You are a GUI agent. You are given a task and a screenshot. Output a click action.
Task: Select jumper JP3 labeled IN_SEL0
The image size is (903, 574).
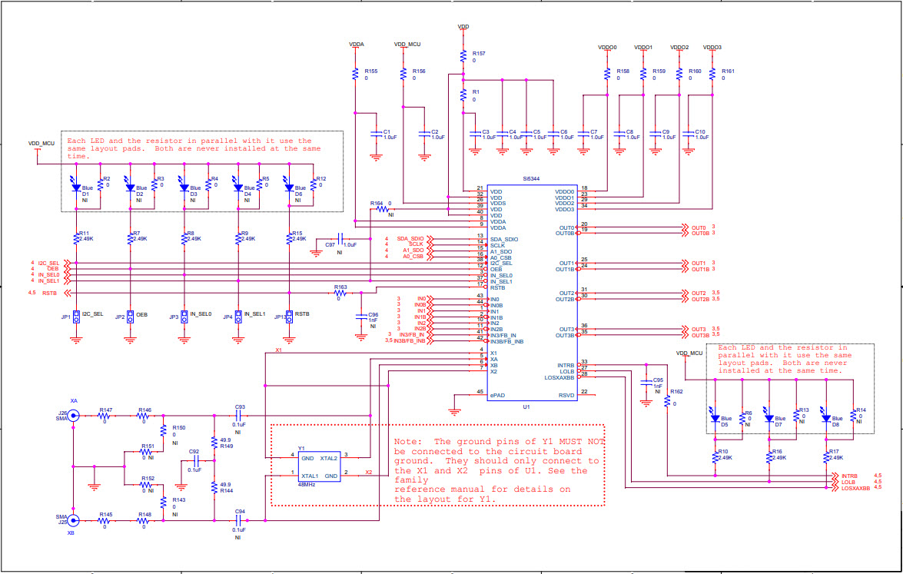tap(183, 316)
